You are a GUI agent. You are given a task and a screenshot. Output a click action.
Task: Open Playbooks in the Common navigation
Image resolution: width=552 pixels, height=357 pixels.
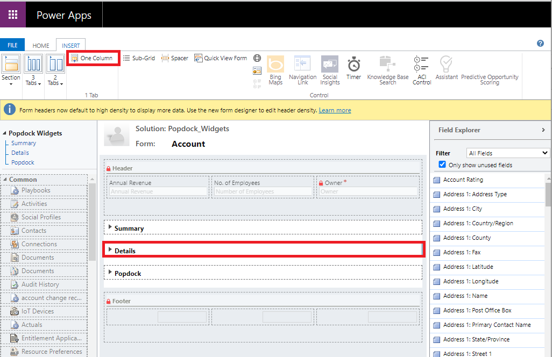(44, 190)
